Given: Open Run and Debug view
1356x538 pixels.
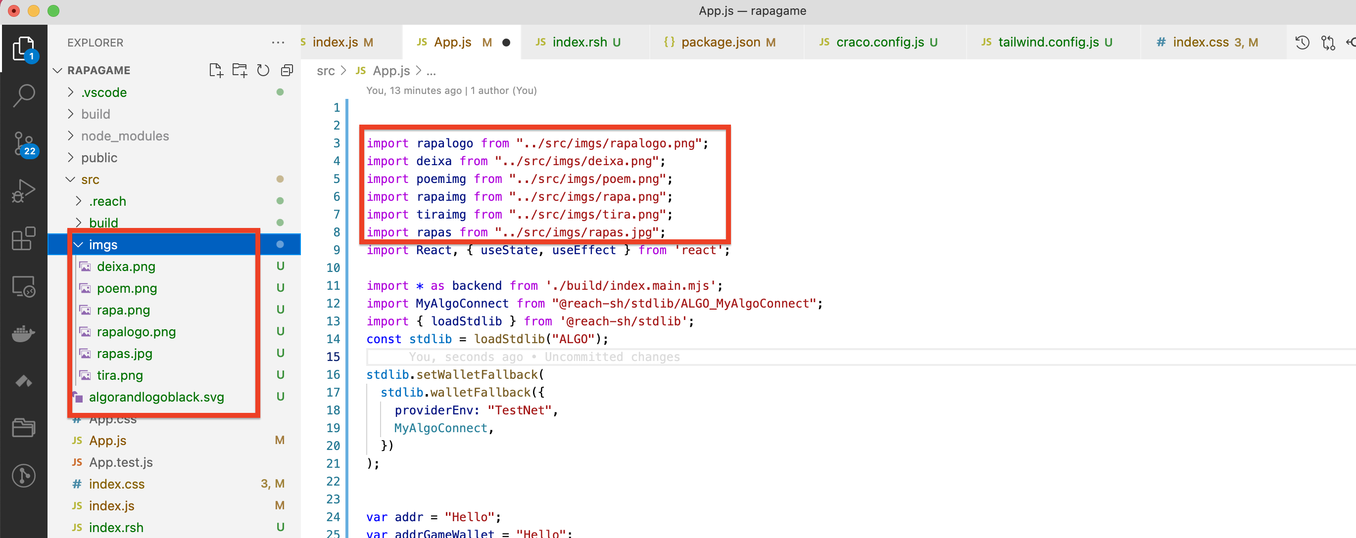Looking at the screenshot, I should pos(24,190).
